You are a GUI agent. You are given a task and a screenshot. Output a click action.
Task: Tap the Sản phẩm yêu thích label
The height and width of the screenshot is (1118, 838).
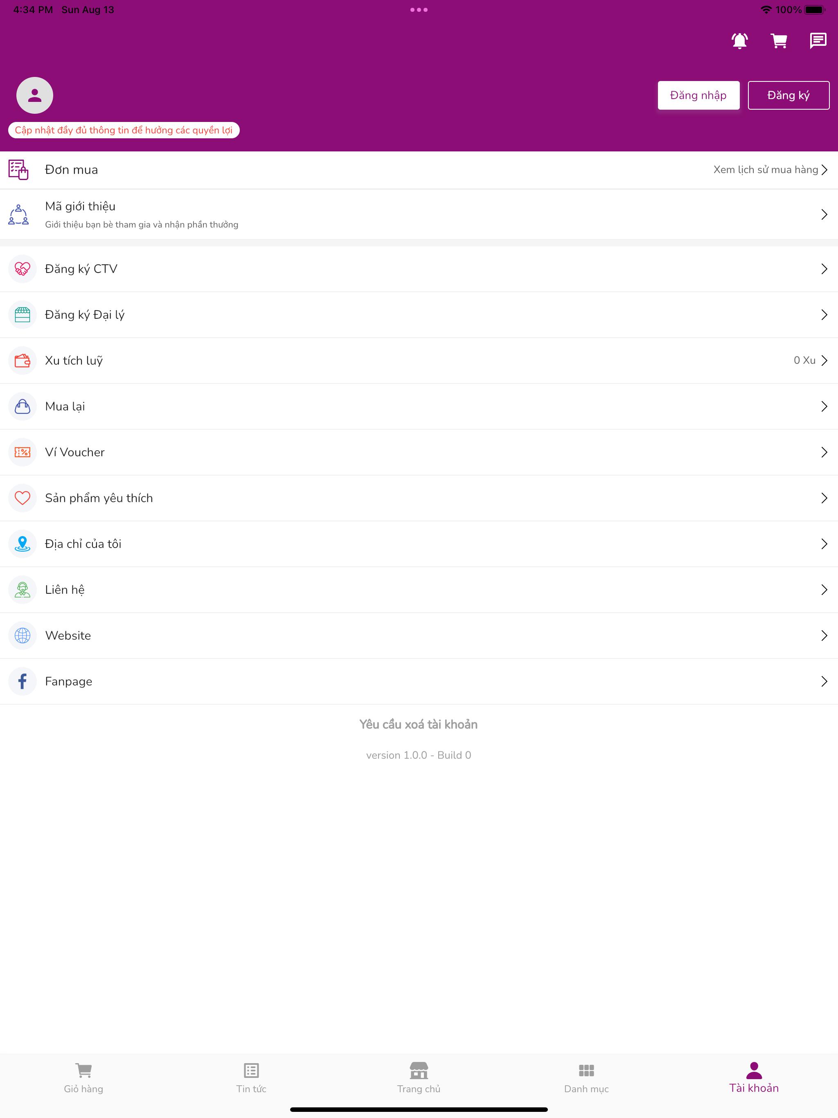point(99,498)
